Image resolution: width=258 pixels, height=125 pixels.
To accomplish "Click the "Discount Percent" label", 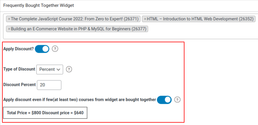I will point(19,85).
